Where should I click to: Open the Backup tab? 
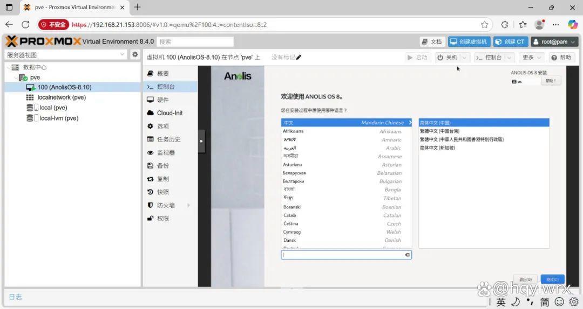(170, 165)
